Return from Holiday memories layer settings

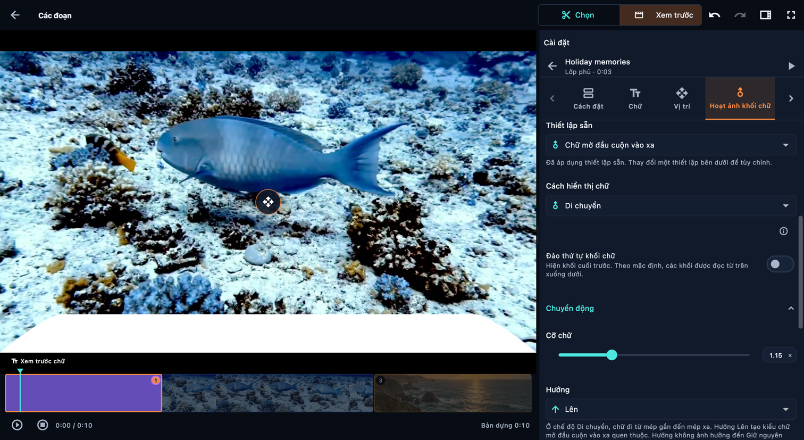(x=552, y=66)
